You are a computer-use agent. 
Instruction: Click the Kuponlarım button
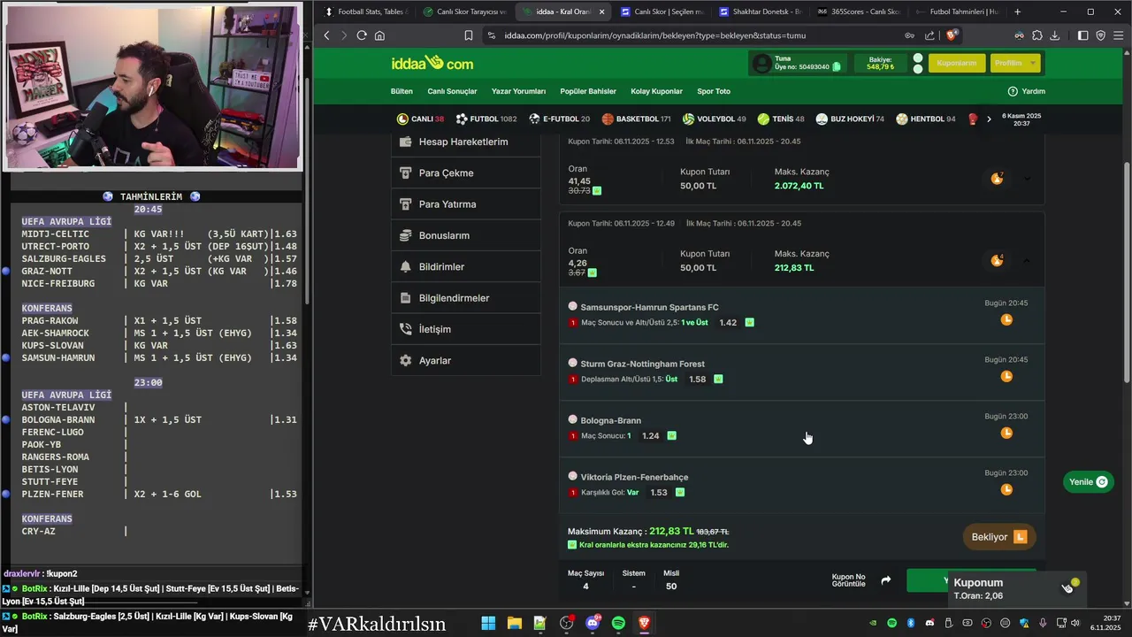pyautogui.click(x=956, y=63)
